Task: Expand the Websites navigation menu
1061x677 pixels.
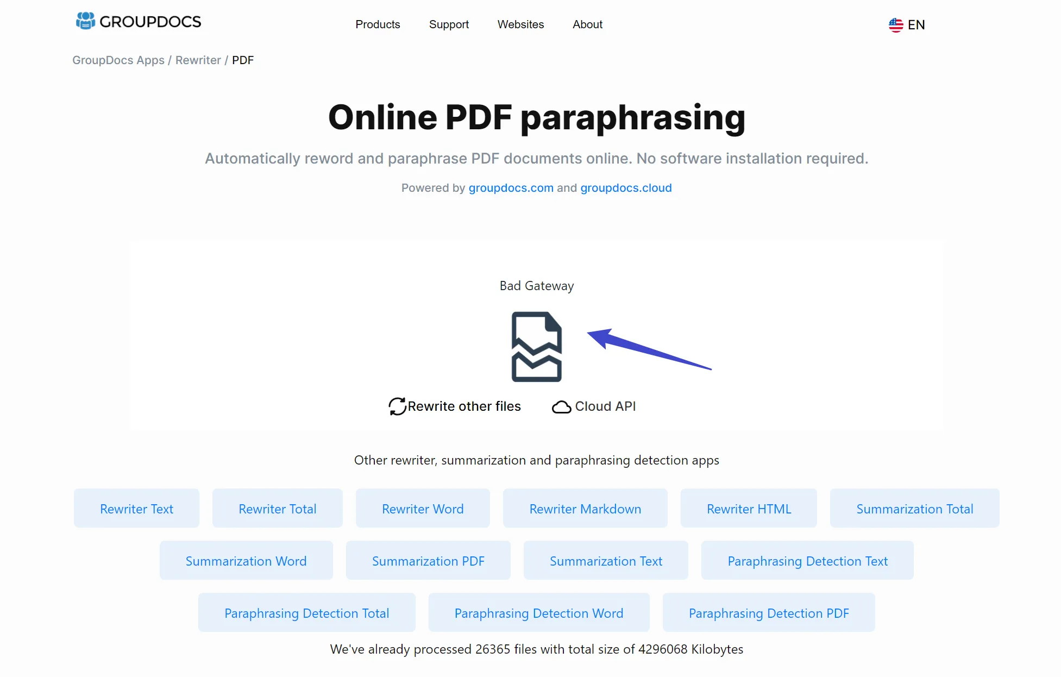Action: [x=520, y=25]
